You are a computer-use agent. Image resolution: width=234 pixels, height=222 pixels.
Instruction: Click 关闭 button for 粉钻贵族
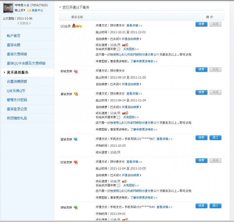(x=215, y=70)
